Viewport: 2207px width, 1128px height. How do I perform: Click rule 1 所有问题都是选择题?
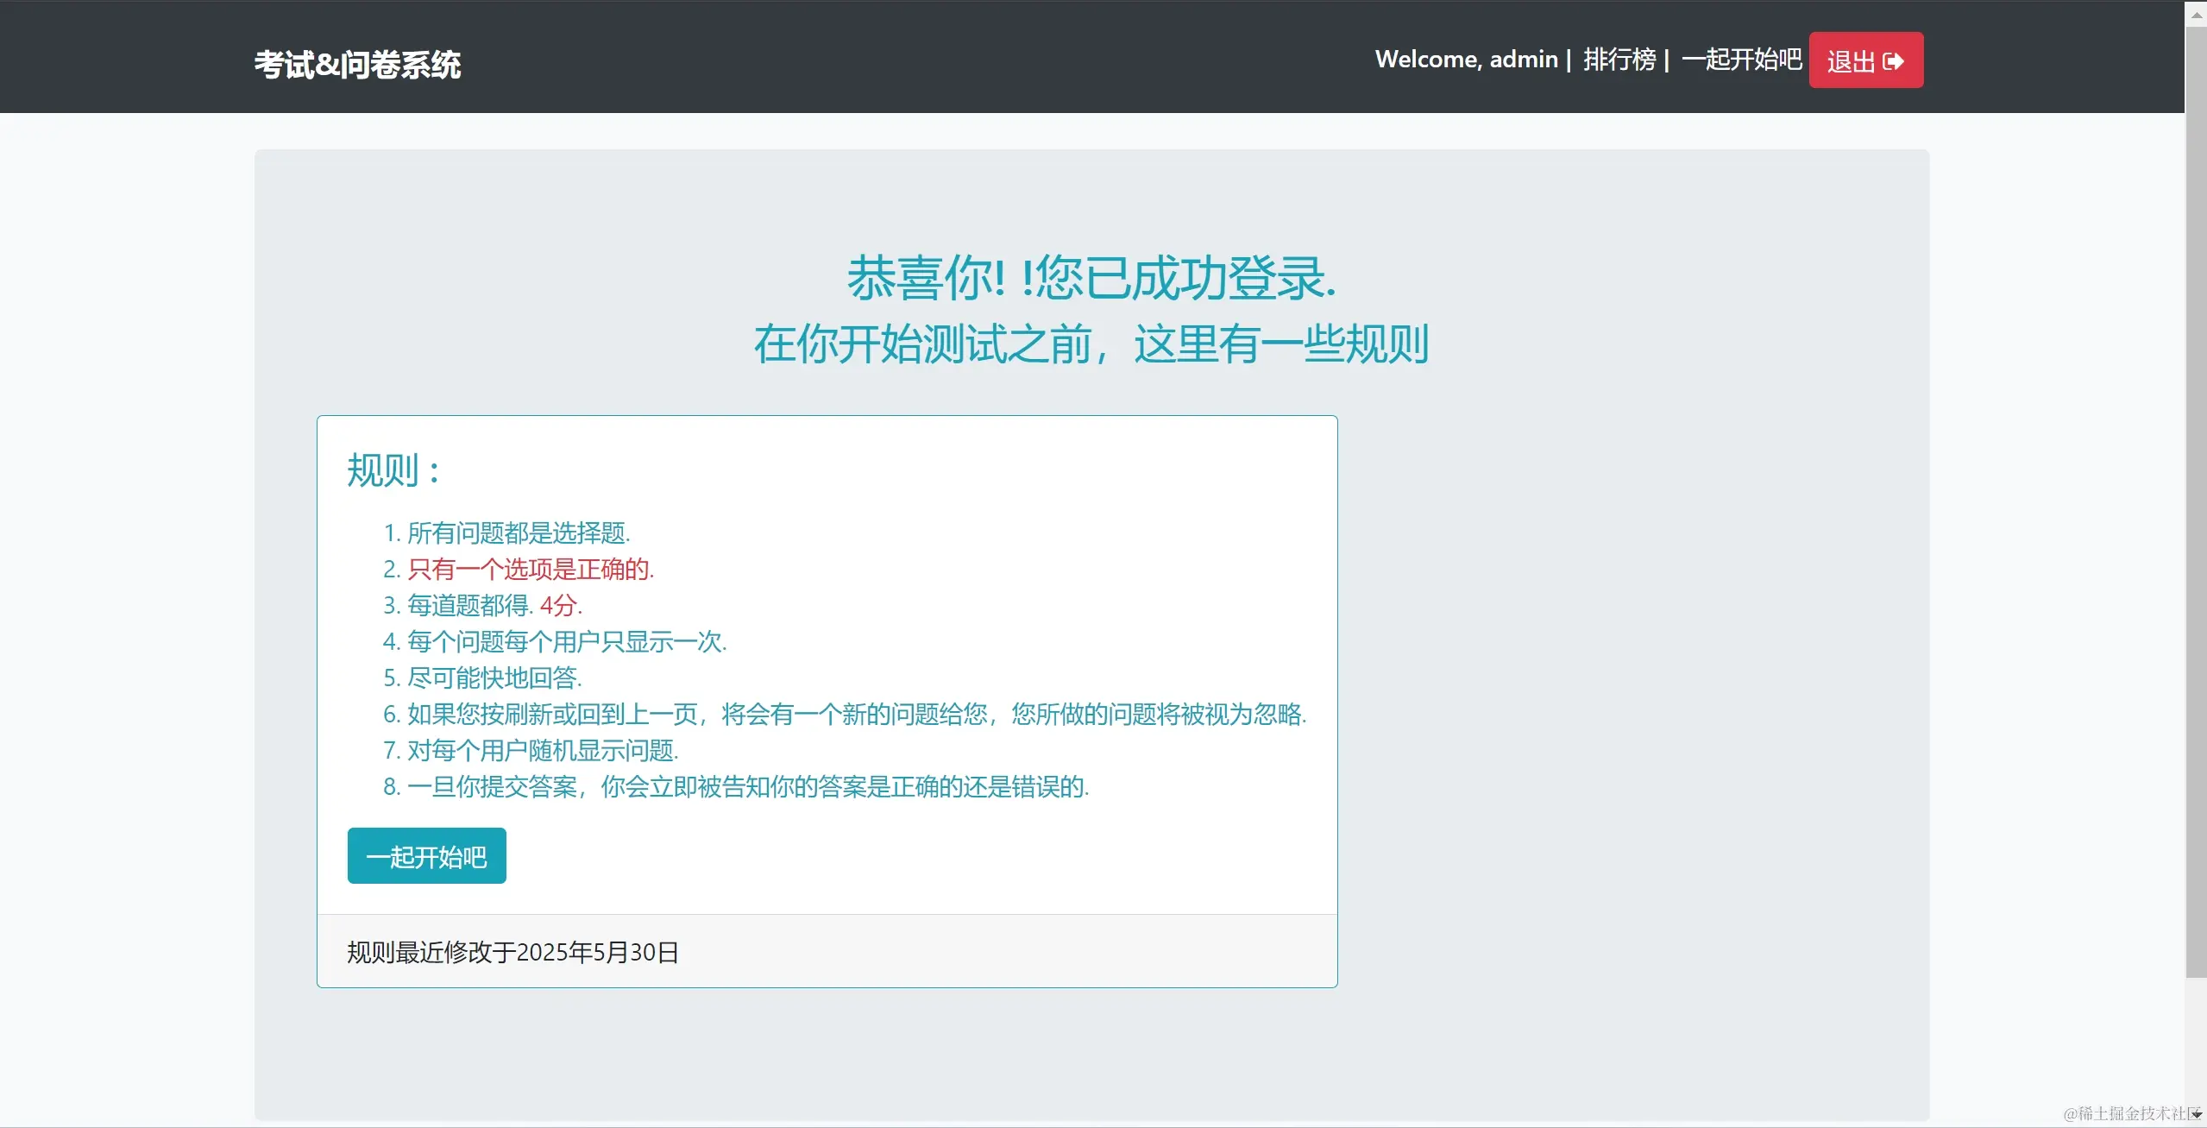(518, 532)
